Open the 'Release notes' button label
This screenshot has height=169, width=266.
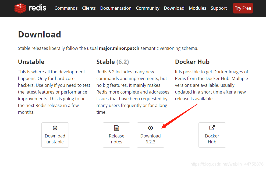(x=116, y=139)
